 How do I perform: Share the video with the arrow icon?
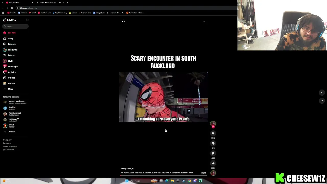pos(213,163)
